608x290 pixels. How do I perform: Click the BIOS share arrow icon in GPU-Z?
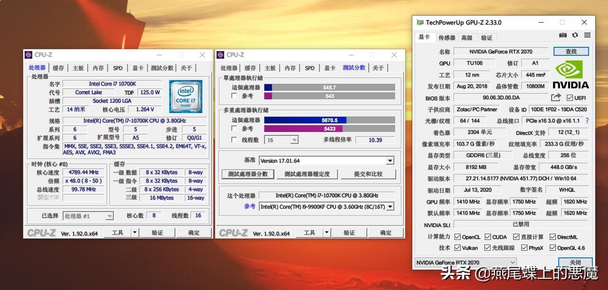[555, 97]
